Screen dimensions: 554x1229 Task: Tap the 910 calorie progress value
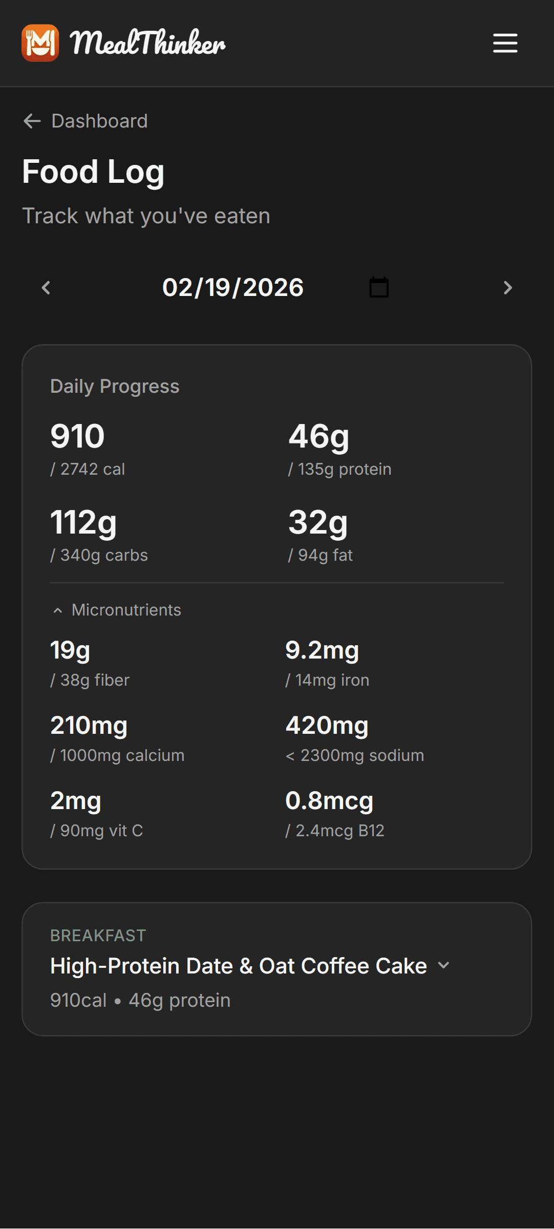click(77, 436)
